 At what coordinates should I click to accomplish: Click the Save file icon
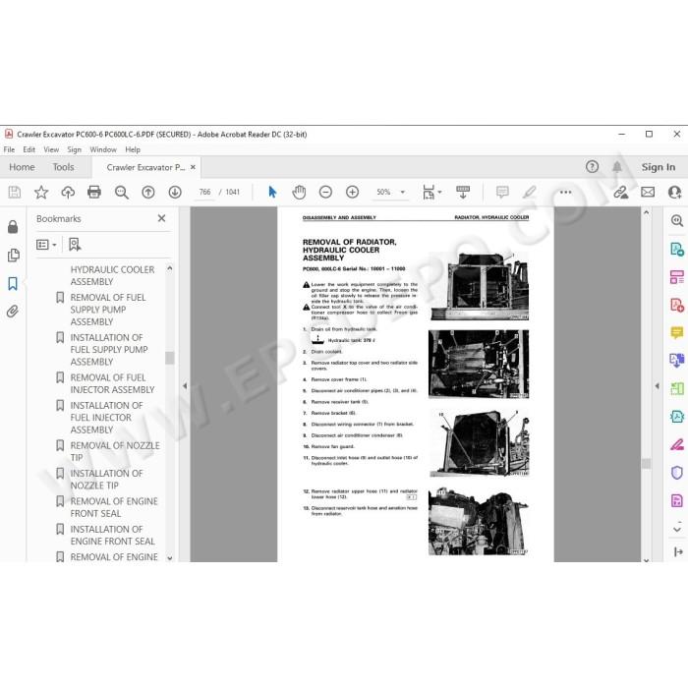tap(14, 193)
